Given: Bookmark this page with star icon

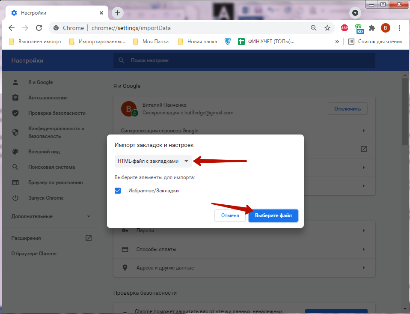Looking at the screenshot, I should [327, 28].
